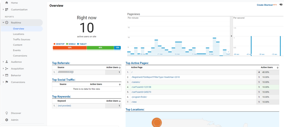
Task: Sort Top Keywords by Active Users arrow
Action: pos(120,101)
